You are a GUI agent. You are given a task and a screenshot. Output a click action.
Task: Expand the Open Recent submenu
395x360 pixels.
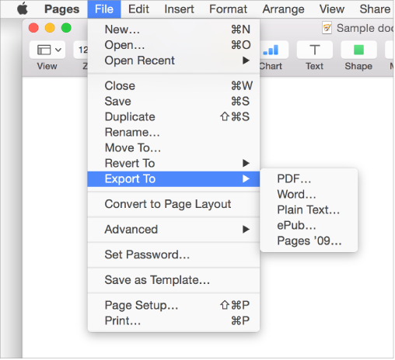[173, 61]
